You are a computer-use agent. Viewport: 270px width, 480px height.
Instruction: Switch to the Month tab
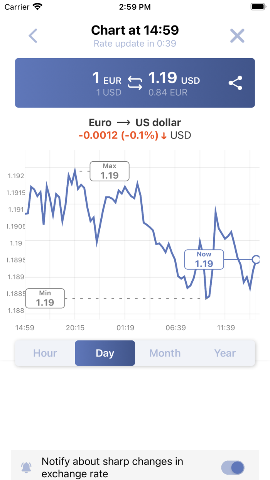coord(165,353)
